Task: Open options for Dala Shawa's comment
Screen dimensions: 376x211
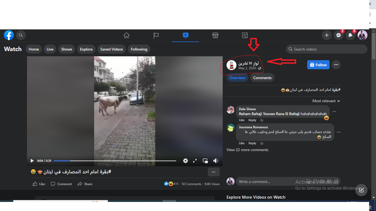Action: click(x=334, y=112)
